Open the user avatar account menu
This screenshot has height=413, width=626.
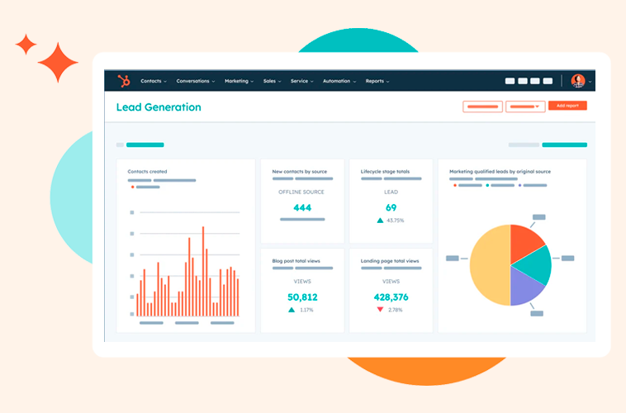[578, 81]
